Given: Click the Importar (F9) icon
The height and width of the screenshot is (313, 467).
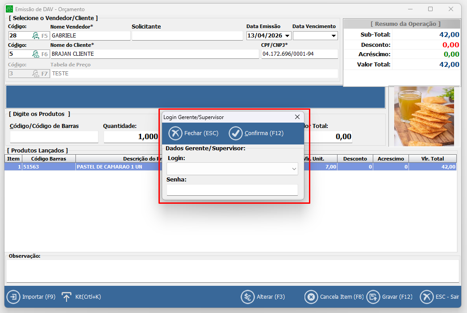Looking at the screenshot, I should pos(13,297).
